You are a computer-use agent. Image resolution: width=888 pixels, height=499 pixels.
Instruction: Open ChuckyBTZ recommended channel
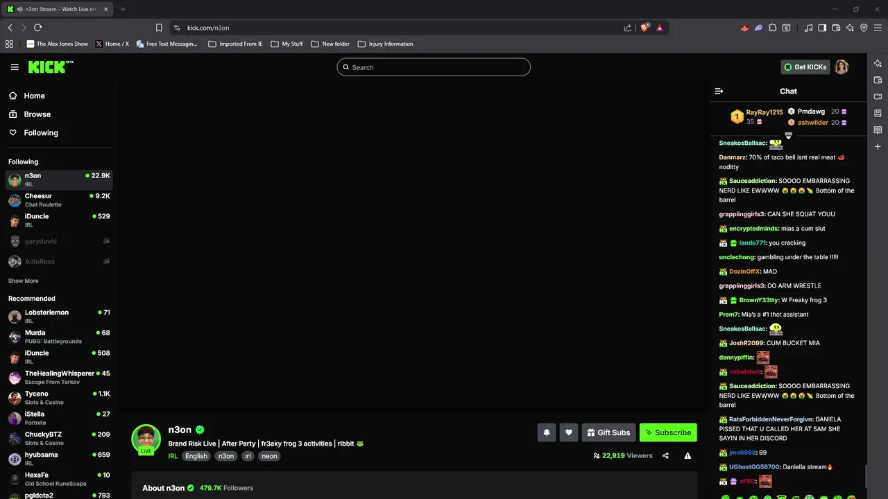pos(59,439)
